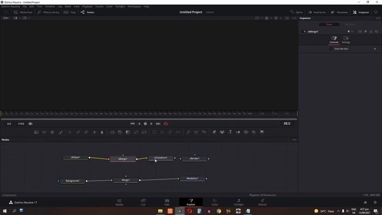The height and width of the screenshot is (215, 382).
Task: Add a Paint tool from toolbar
Action: 60,132
